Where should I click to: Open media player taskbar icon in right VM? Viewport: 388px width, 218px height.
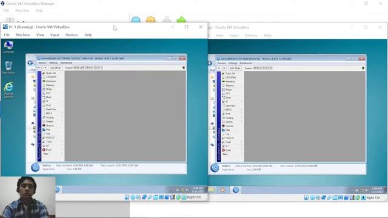(222, 190)
